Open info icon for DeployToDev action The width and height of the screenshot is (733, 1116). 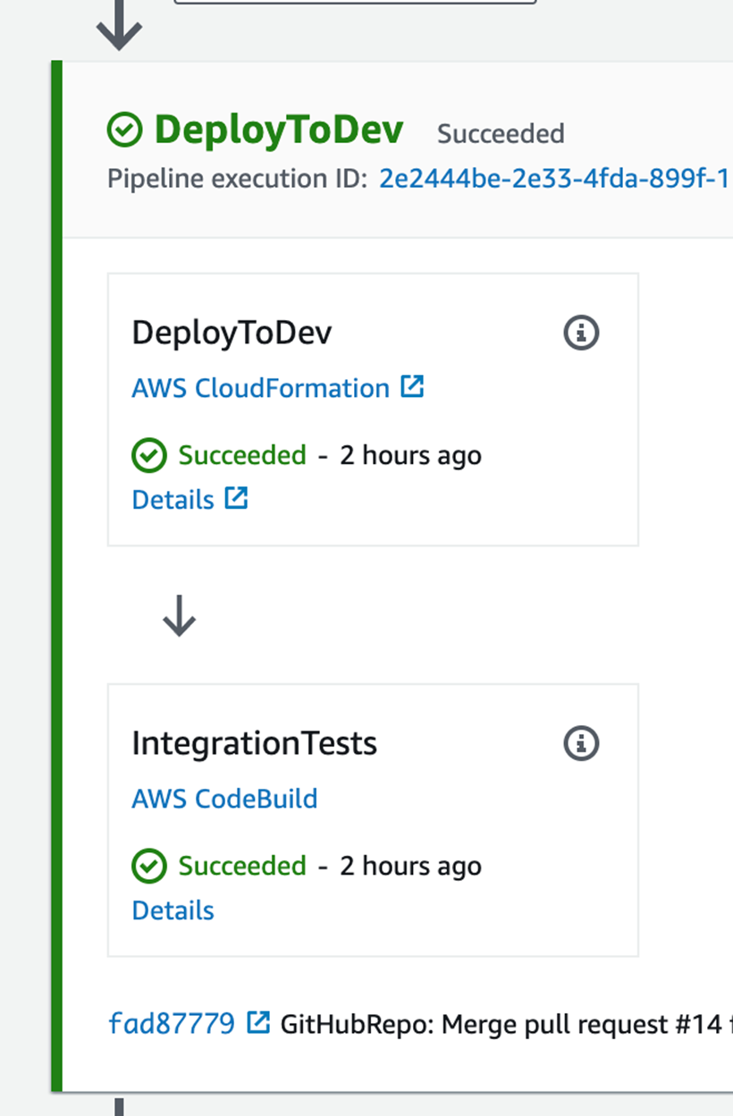(x=581, y=333)
